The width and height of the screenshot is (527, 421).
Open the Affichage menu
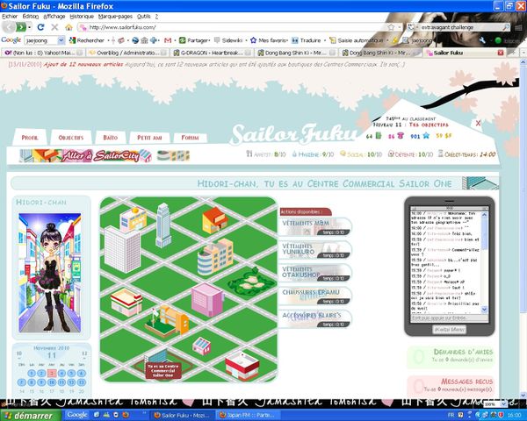(x=54, y=16)
